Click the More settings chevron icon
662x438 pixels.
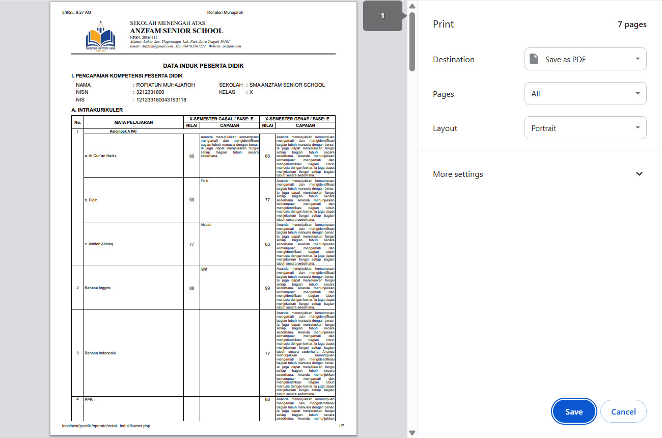640,174
